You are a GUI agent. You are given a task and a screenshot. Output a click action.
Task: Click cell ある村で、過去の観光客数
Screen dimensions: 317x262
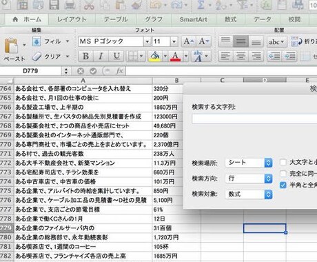83,154
